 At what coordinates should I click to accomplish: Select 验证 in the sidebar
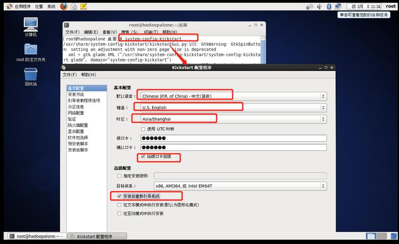(87, 119)
